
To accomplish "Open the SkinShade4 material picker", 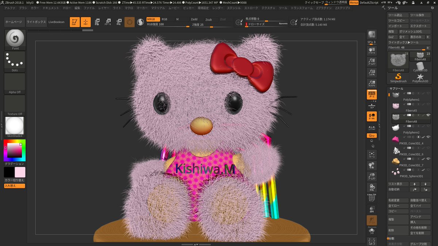I will tap(15, 127).
